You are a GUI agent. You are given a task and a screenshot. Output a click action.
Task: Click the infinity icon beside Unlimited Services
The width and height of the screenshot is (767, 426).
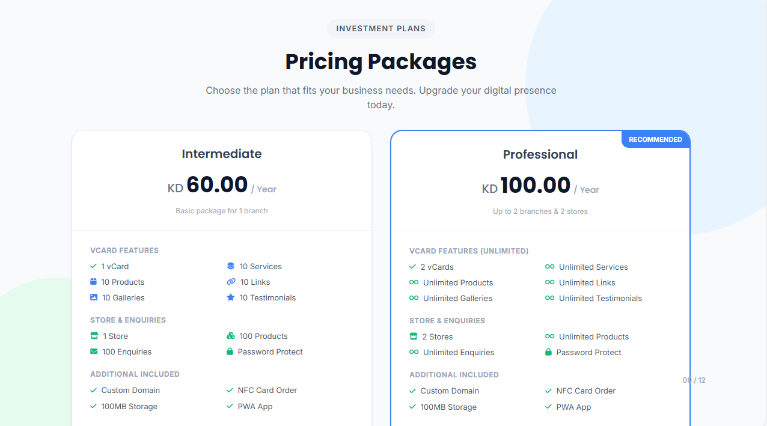[x=550, y=267]
